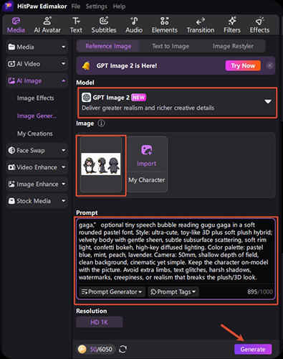Open Image Effects in sidebar

pos(36,98)
